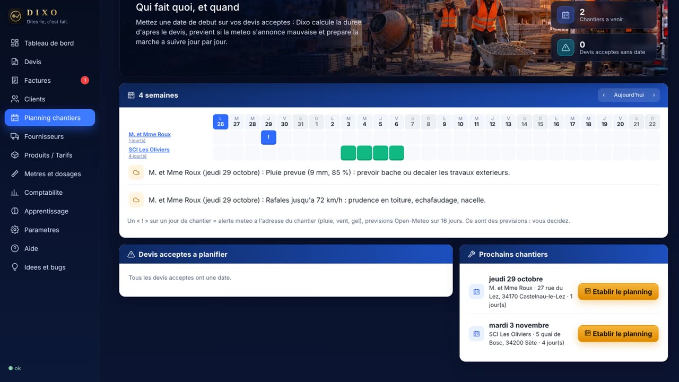The height and width of the screenshot is (382, 679).
Task: Click the warning icon on Devis acceptes sans date card
Action: (x=565, y=48)
